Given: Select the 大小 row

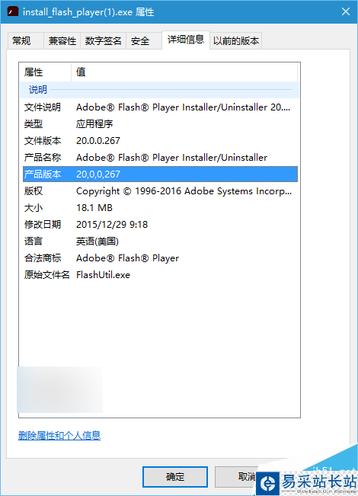Looking at the screenshot, I should 160,208.
